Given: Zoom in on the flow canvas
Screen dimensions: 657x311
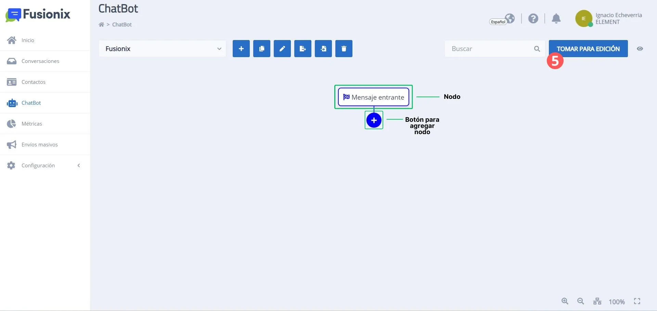Looking at the screenshot, I should point(565,301).
